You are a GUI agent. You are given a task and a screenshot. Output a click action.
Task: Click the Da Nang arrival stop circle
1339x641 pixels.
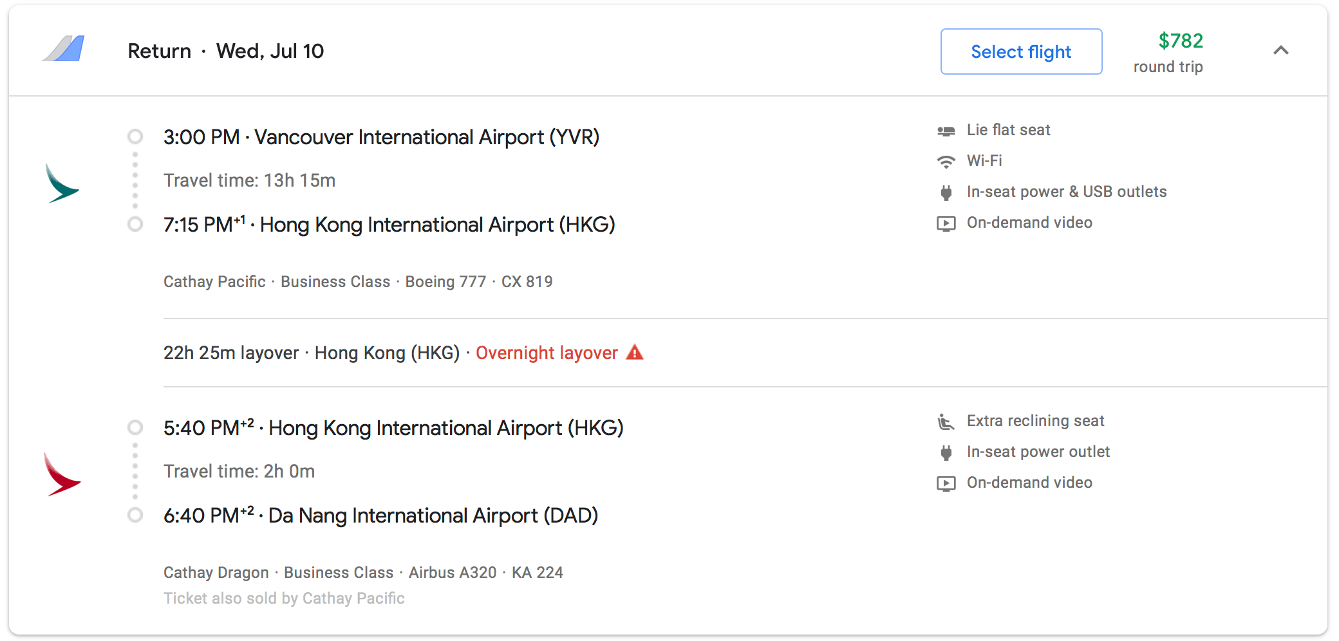(x=135, y=515)
